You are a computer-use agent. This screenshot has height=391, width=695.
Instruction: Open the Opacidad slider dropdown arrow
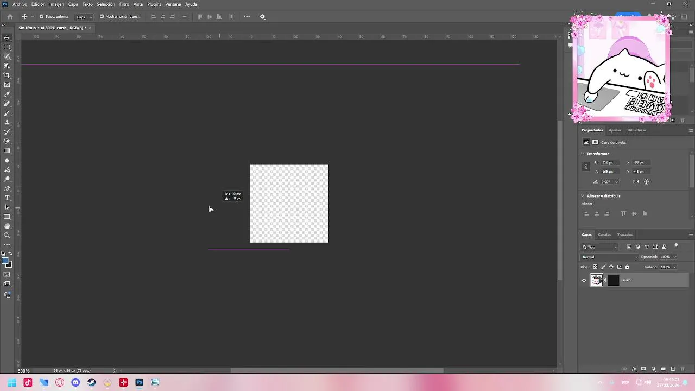[675, 257]
